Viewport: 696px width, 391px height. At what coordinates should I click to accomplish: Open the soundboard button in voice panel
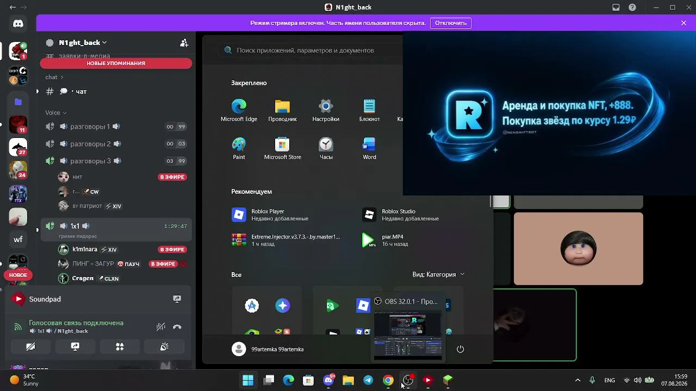[x=164, y=346]
